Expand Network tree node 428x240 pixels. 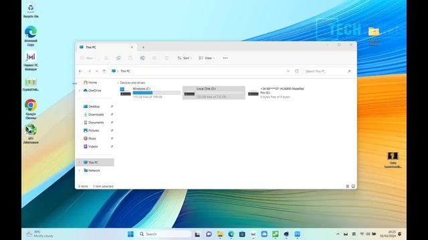[80, 171]
